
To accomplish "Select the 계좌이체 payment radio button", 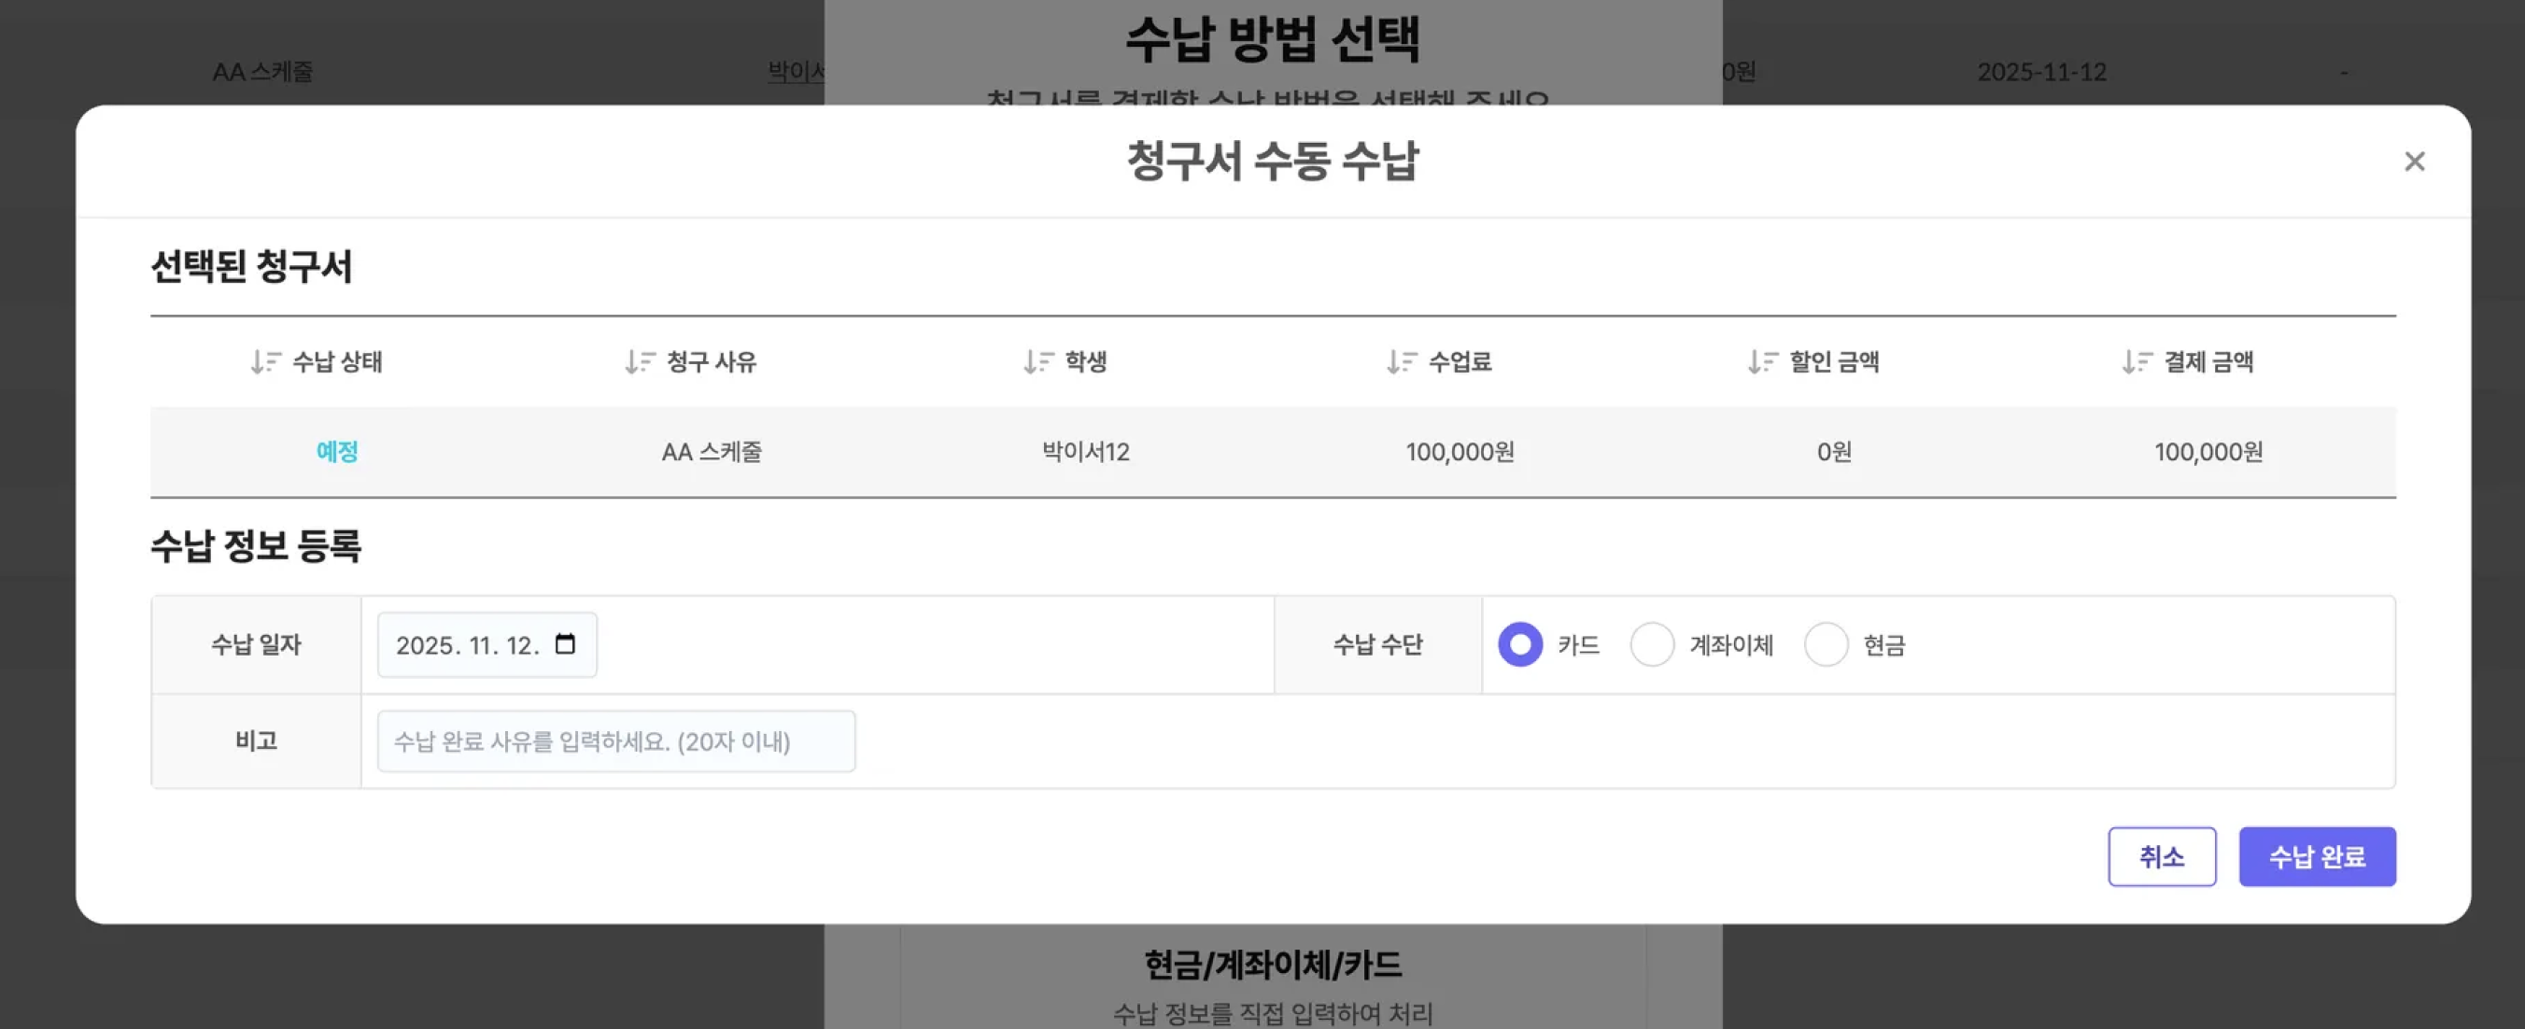I will tap(1652, 645).
